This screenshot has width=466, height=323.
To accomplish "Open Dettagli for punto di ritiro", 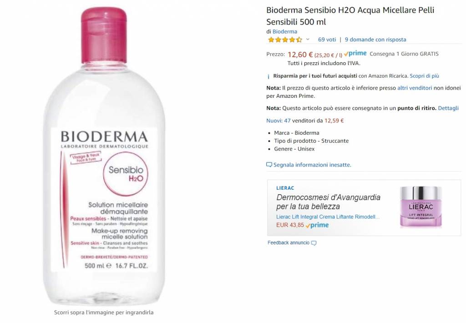I will tap(448, 108).
